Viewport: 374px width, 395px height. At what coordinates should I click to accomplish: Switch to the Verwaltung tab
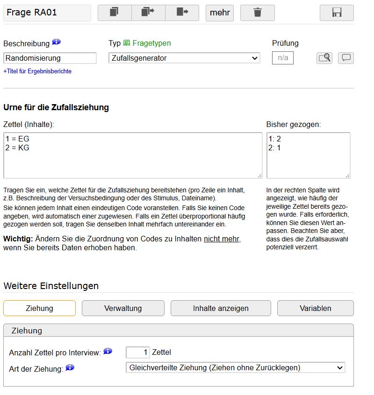click(123, 308)
